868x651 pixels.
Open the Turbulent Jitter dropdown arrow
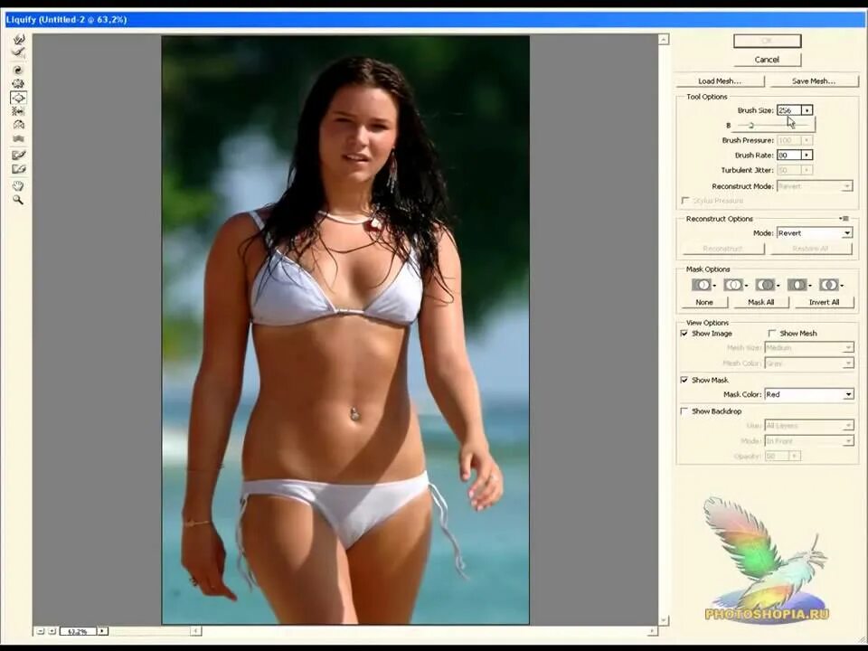pos(807,170)
